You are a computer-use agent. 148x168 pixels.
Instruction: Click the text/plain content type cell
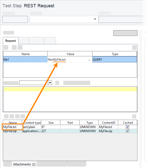click(x=31, y=127)
